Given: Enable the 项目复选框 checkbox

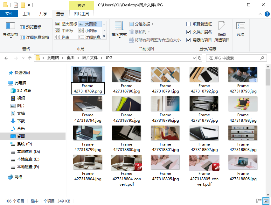Looking at the screenshot, I should coord(188,24).
